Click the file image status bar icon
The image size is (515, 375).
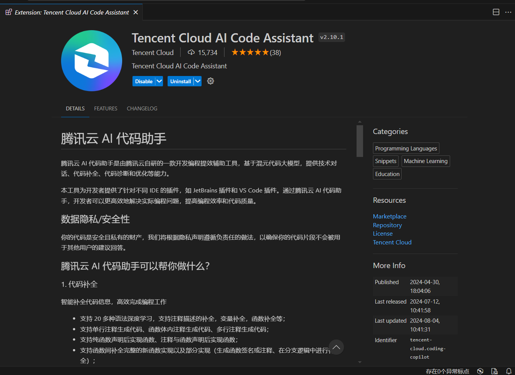(494, 371)
